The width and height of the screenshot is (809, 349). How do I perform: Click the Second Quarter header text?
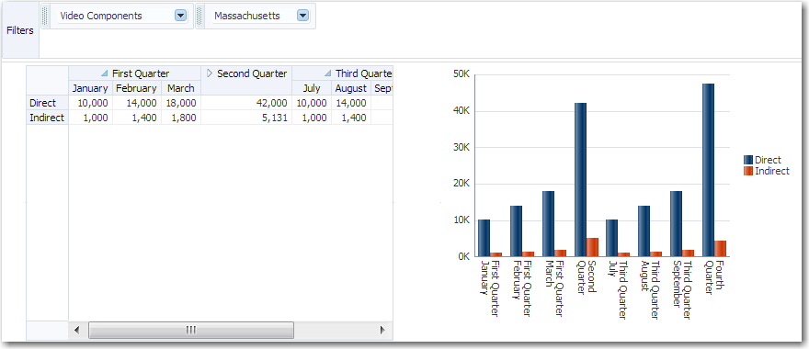pyautogui.click(x=252, y=73)
